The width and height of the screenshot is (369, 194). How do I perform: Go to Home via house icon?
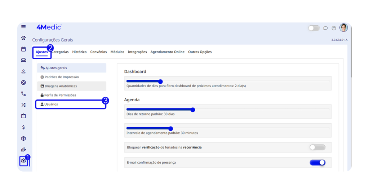pos(23,38)
